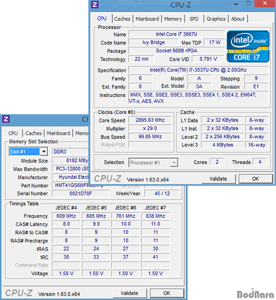Open the Processor #1 selection dropdown
The width and height of the screenshot is (276, 300).
174,163
